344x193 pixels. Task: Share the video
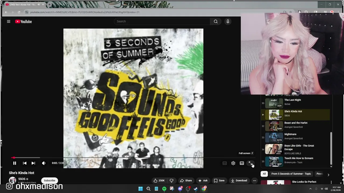186,180
